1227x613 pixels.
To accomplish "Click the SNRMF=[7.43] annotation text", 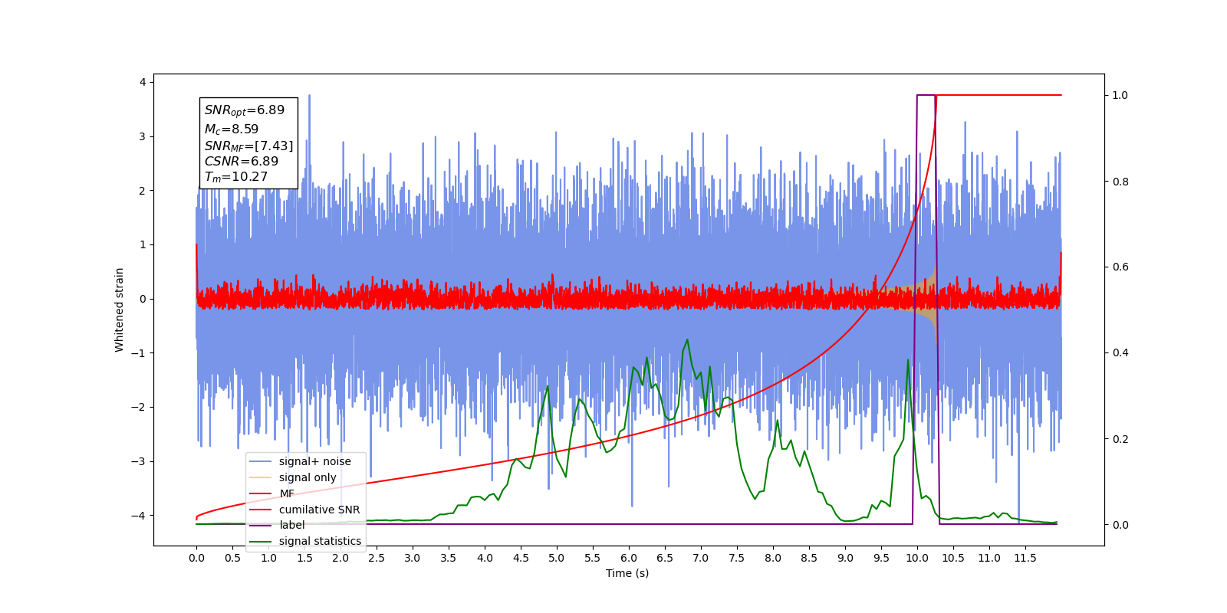I will [x=248, y=146].
